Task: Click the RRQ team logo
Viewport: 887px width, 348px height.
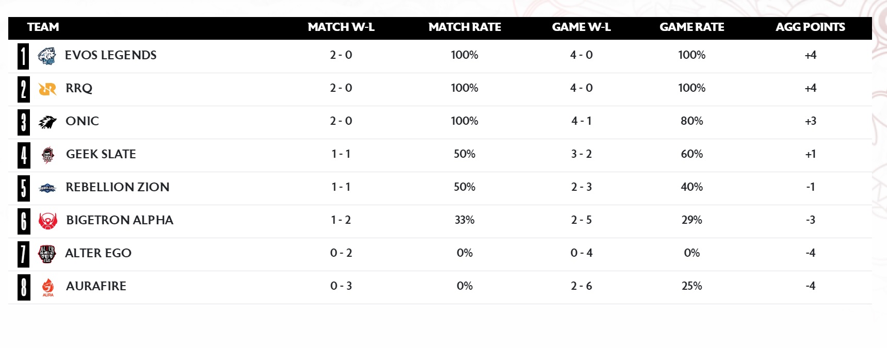Action: 47,89
